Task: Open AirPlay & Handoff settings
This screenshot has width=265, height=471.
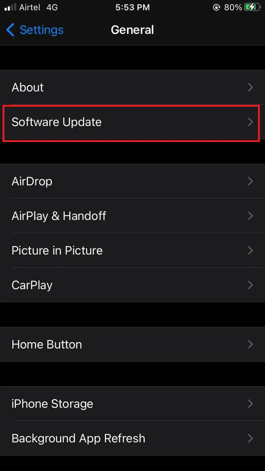Action: [x=132, y=216]
